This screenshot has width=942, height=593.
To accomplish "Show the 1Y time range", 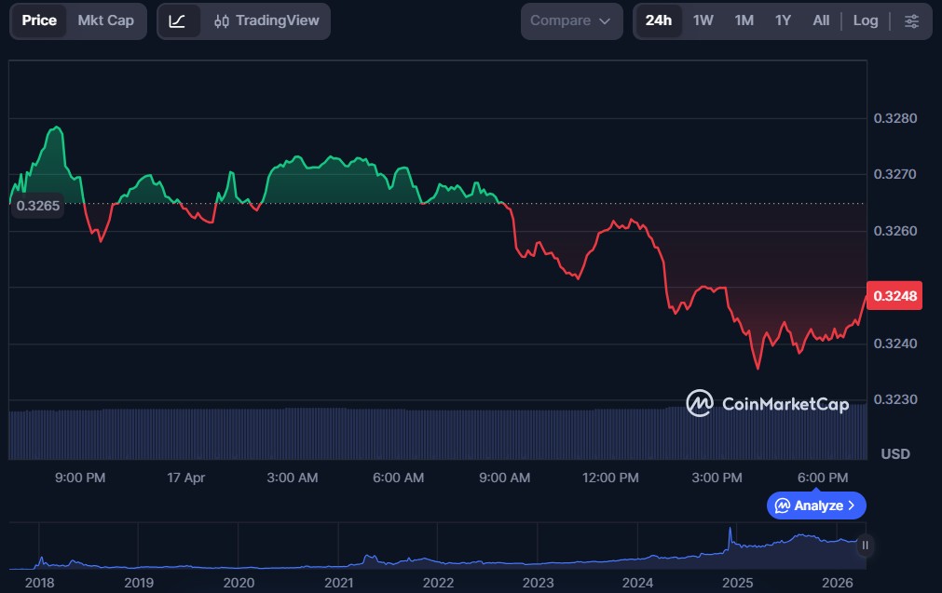I will (x=783, y=20).
